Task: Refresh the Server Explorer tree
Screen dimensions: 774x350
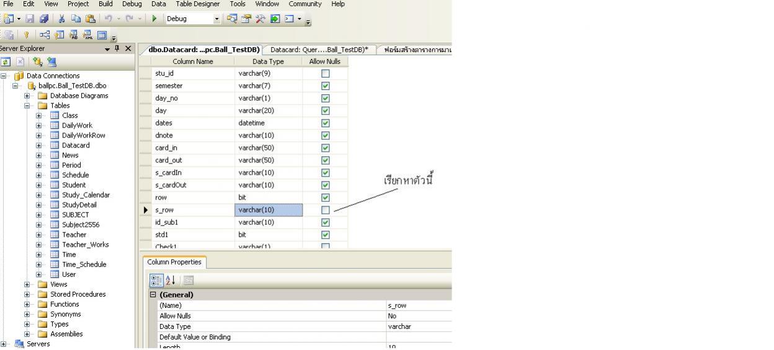Action: pos(5,62)
